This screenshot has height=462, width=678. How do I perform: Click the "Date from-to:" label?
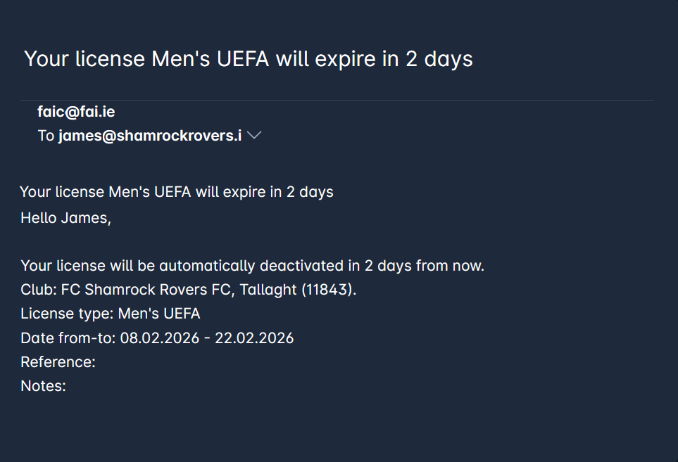pos(68,338)
